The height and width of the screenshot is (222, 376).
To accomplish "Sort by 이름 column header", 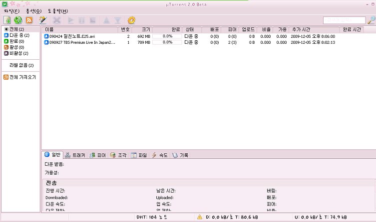I will 80,29.
